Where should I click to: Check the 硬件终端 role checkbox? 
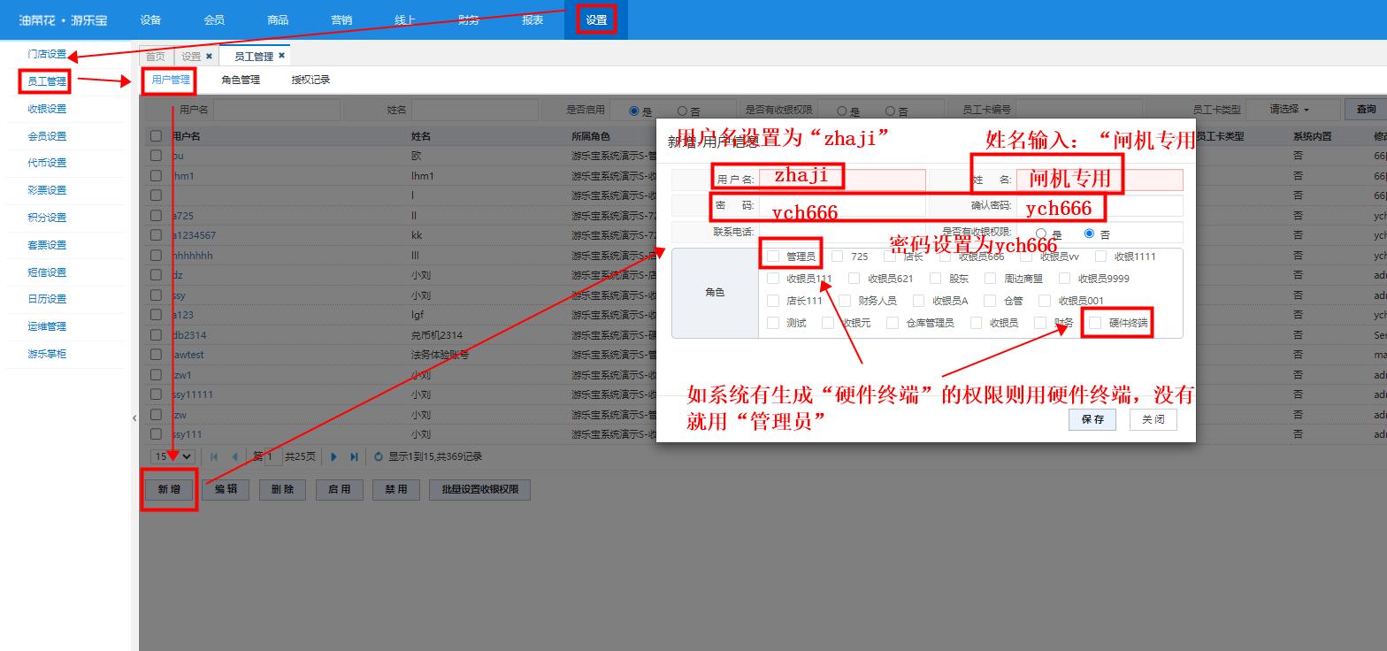[x=1095, y=323]
